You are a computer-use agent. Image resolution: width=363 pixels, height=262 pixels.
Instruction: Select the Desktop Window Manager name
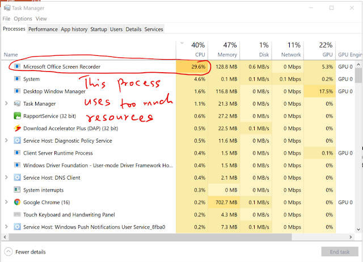click(x=54, y=92)
